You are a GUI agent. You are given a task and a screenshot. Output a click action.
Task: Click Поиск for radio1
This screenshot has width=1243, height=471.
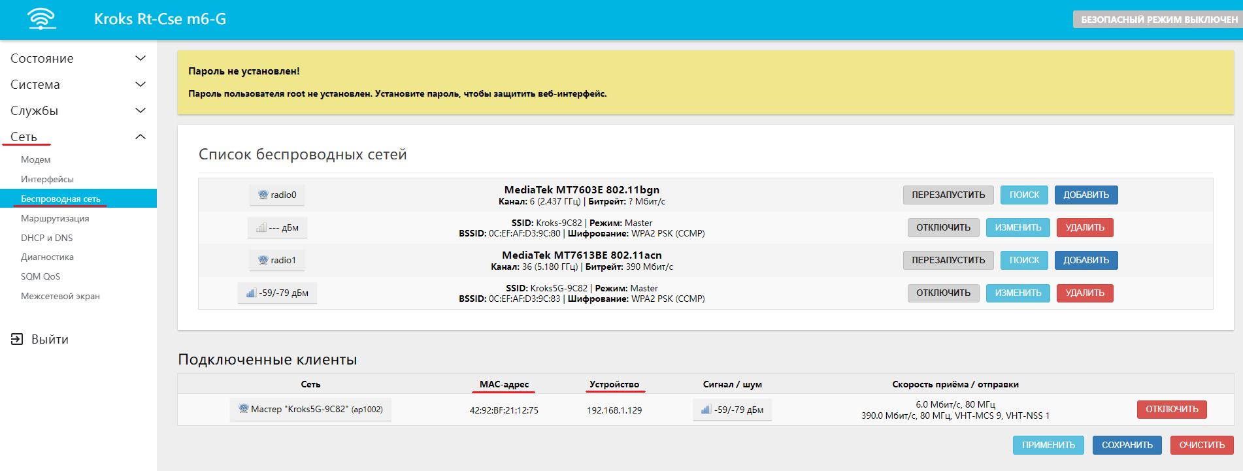1024,260
